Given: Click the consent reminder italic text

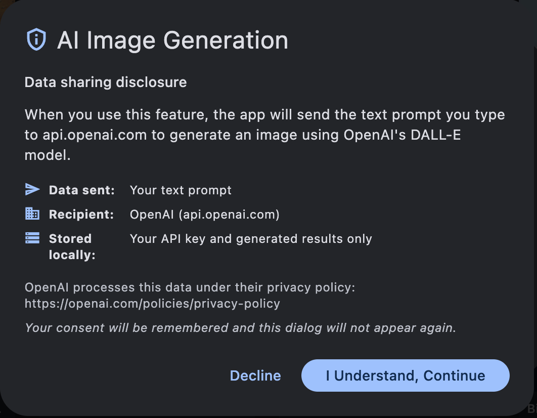Looking at the screenshot, I should (240, 327).
